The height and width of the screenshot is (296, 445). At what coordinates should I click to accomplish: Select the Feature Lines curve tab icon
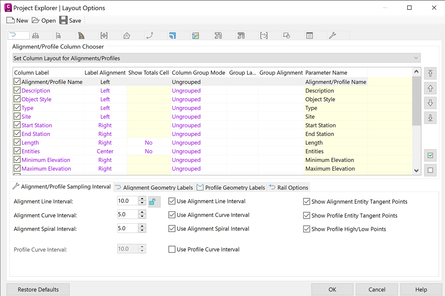150,36
